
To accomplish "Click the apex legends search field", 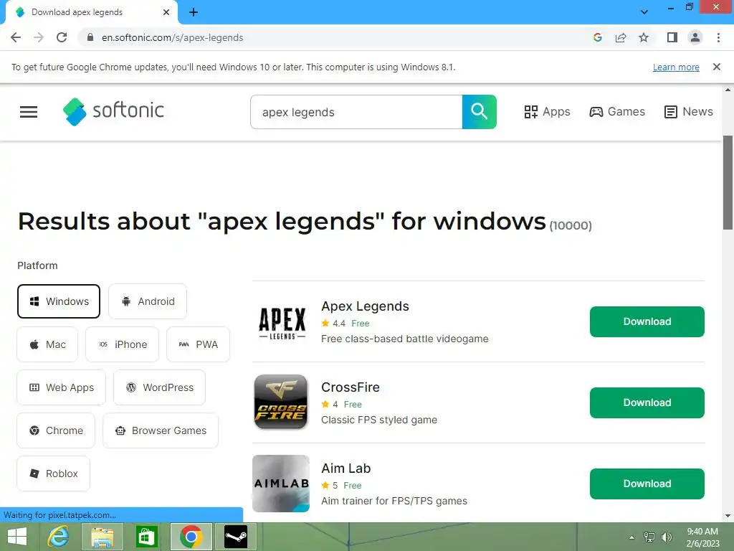I will point(356,112).
